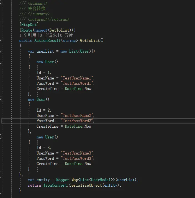Click the "TestPassWord3" string literal
The image size is (195, 198).
77,158
